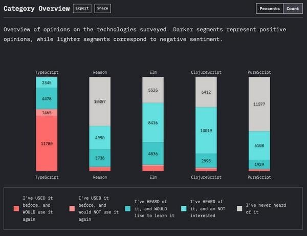Click legend text 'I've HEARD of it, and WOULD like to learn it'

(155, 208)
